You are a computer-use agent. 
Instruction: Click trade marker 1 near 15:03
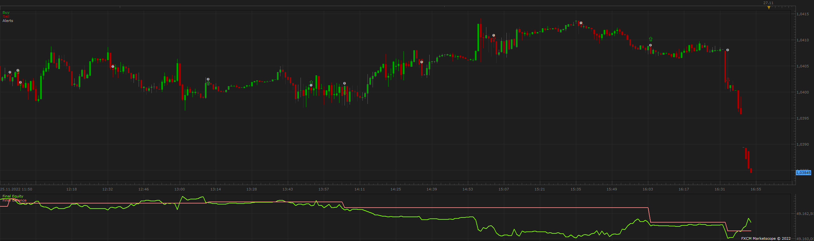click(494, 35)
